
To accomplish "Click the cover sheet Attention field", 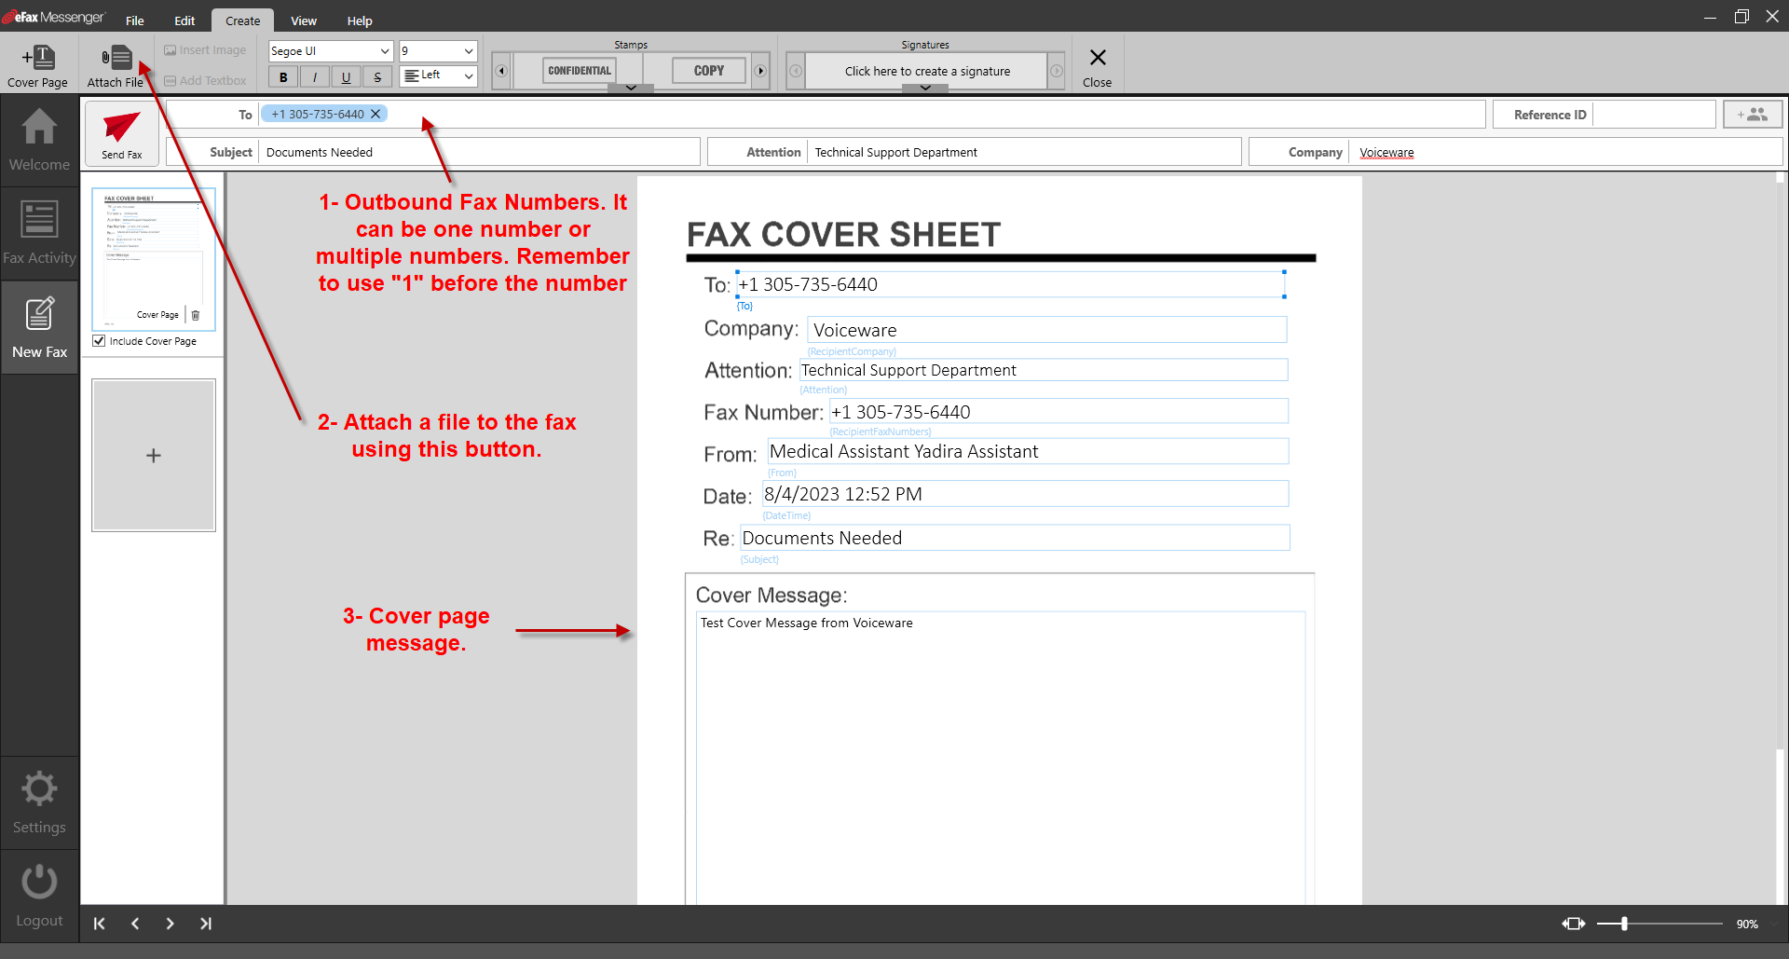I will point(1044,370).
